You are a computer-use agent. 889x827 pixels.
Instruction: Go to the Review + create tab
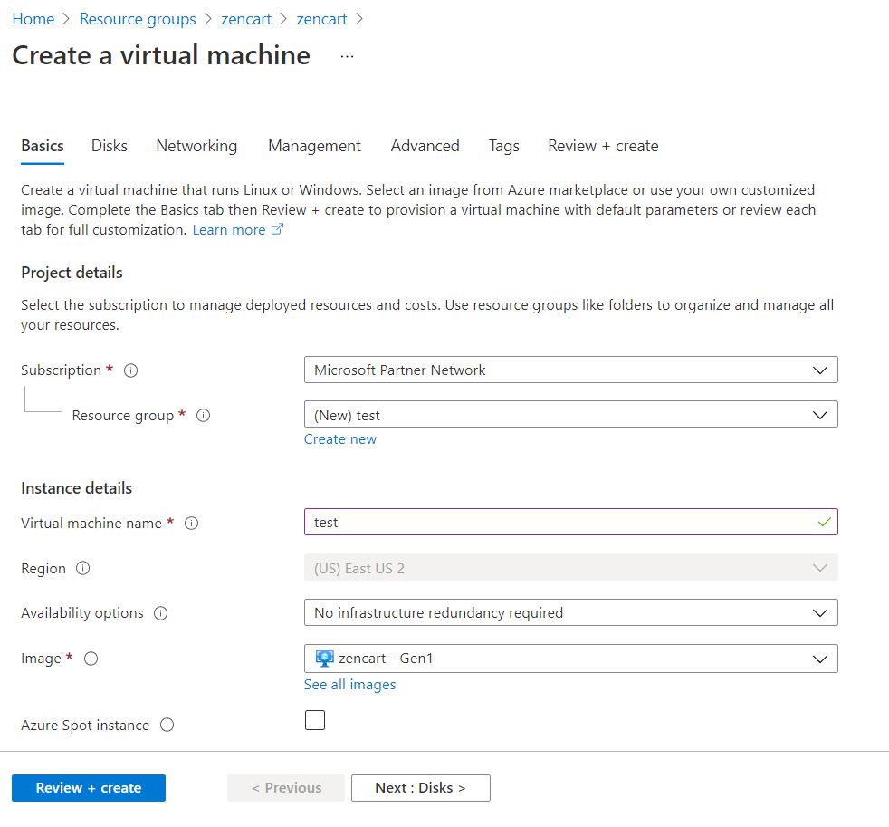[x=603, y=146]
